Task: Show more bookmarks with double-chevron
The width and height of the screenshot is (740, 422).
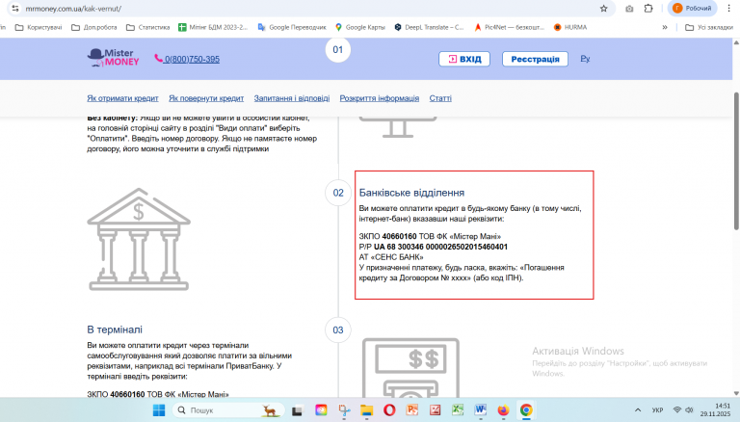Action: point(665,27)
